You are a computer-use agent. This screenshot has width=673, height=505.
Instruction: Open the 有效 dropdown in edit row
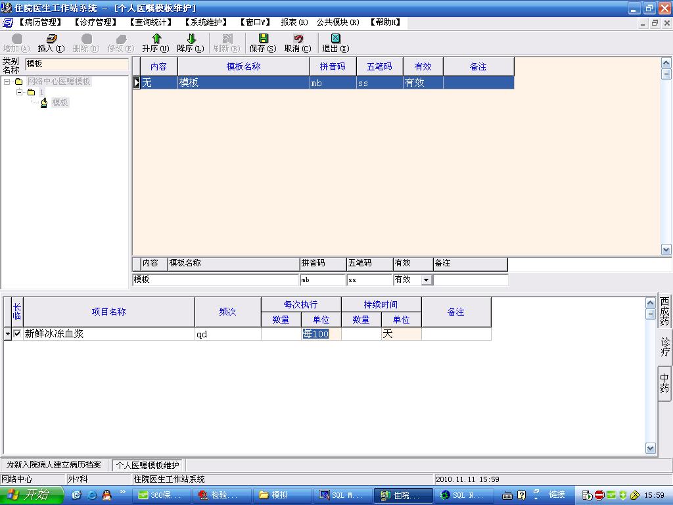[426, 280]
